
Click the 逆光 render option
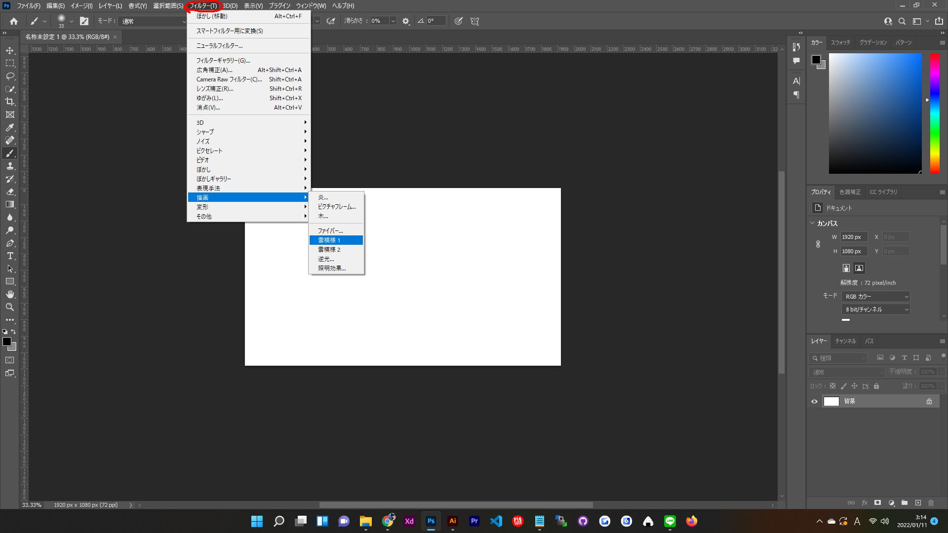[x=326, y=259]
